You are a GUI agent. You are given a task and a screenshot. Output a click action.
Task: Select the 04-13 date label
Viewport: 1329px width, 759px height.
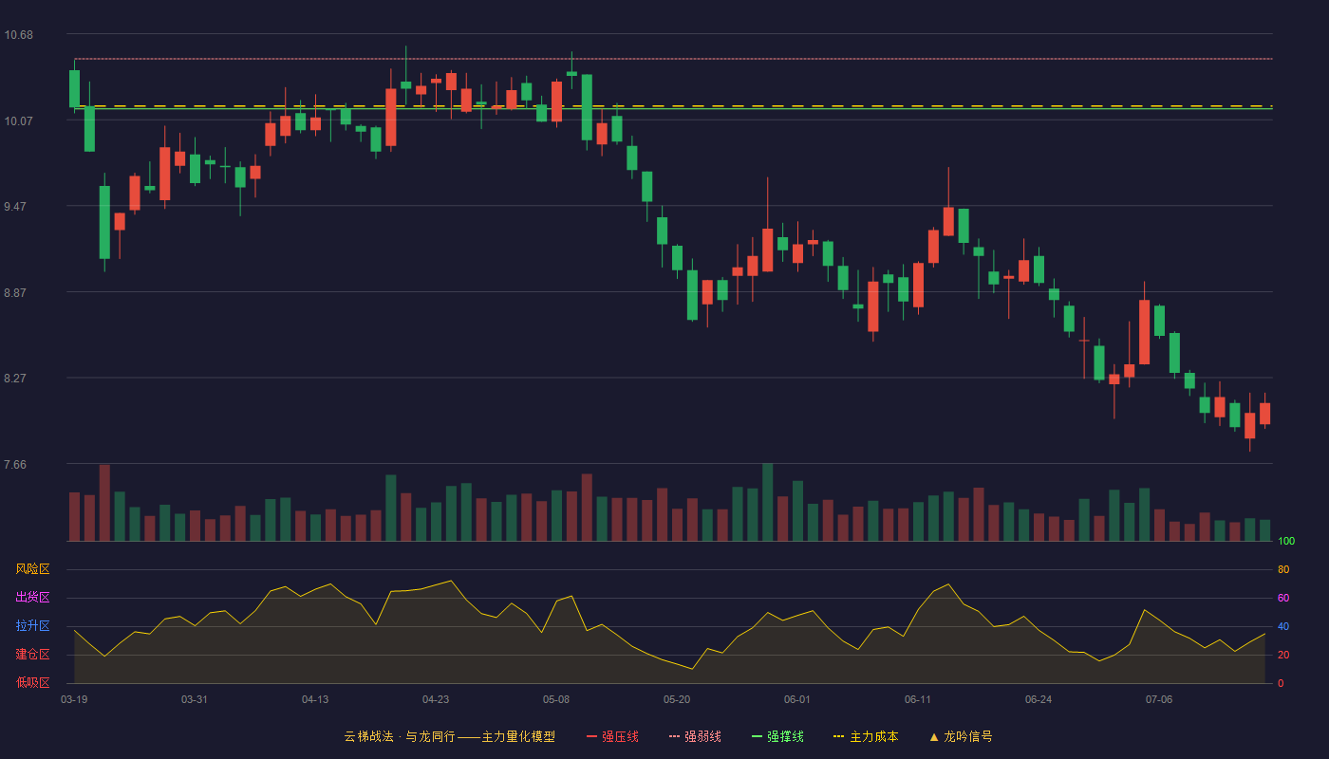(315, 699)
